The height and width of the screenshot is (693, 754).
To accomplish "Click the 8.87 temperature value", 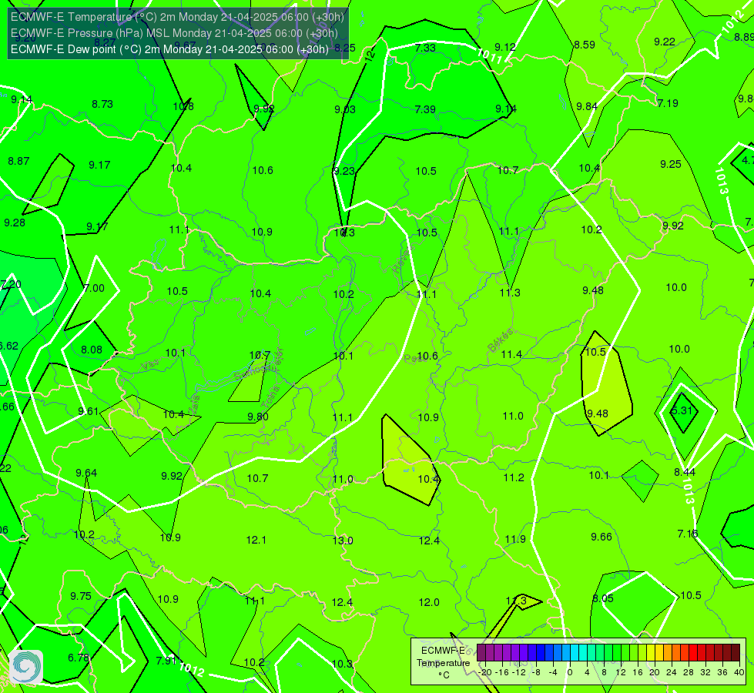I will [18, 161].
